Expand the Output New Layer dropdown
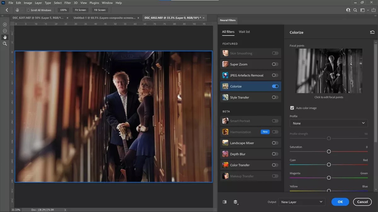 click(x=302, y=202)
